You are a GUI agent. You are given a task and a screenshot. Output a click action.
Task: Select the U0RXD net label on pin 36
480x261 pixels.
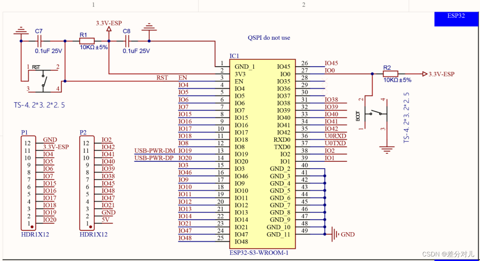(336, 136)
